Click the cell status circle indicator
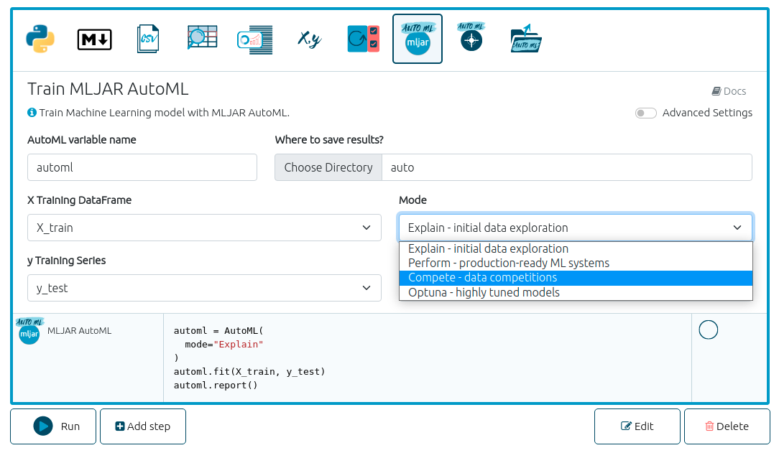The height and width of the screenshot is (453, 779). pos(708,330)
